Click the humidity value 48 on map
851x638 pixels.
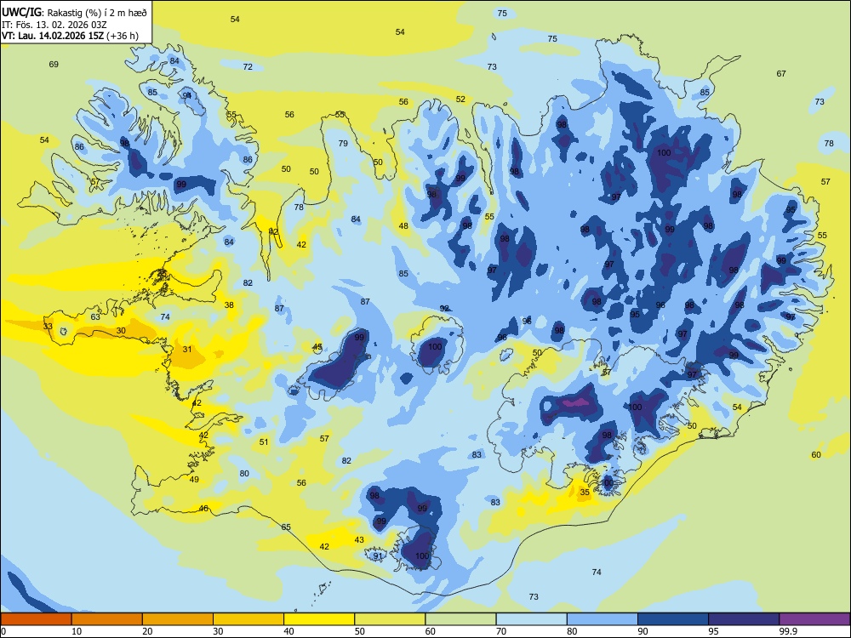[x=403, y=226]
